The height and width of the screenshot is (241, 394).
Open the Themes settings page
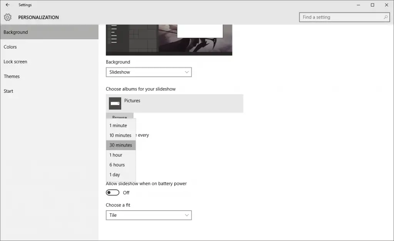click(x=49, y=76)
